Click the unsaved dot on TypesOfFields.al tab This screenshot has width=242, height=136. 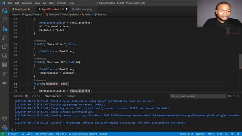(x=67, y=9)
